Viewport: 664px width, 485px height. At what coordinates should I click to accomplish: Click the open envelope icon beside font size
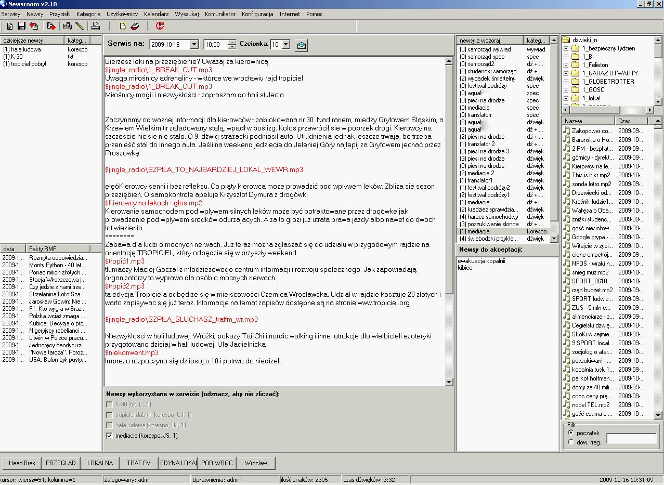301,45
